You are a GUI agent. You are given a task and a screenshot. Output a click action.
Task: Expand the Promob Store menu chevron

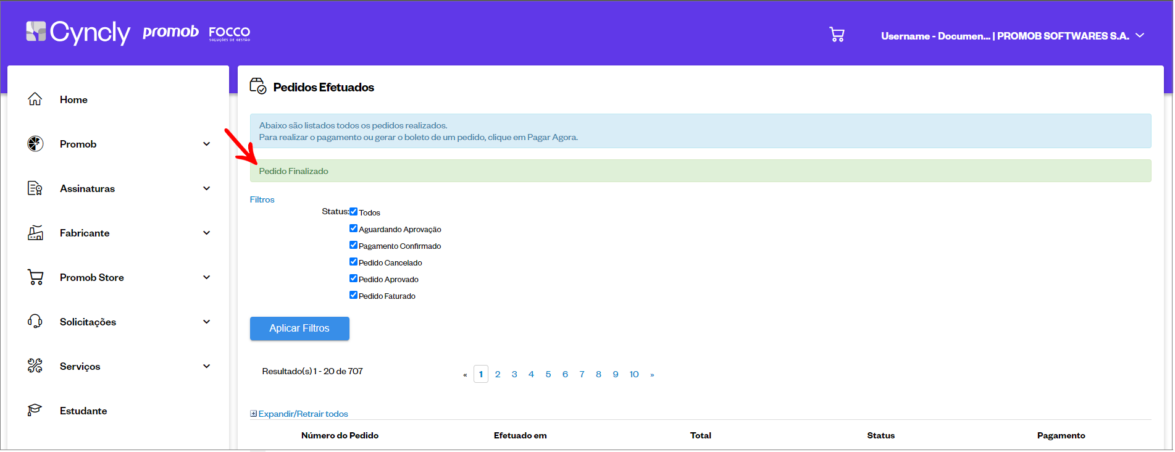(207, 277)
